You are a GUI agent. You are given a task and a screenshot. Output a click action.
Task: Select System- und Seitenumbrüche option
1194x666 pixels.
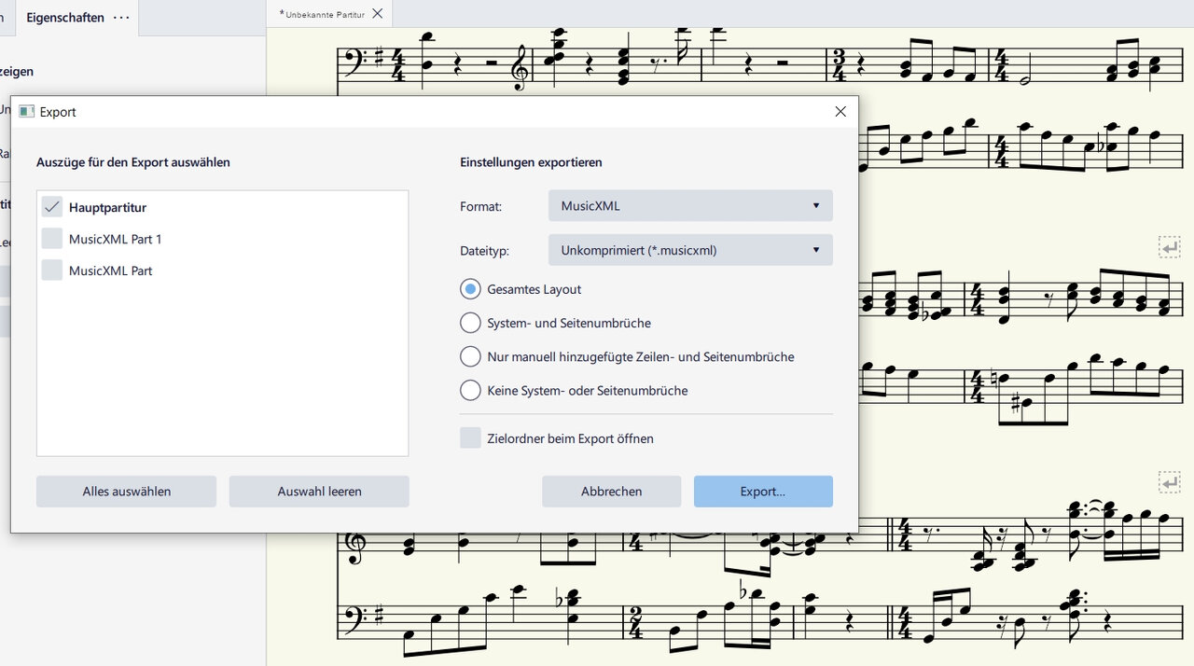[471, 323]
